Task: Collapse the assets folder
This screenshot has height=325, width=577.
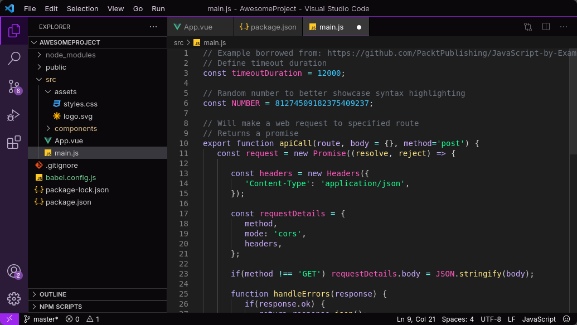Action: [x=98, y=91]
